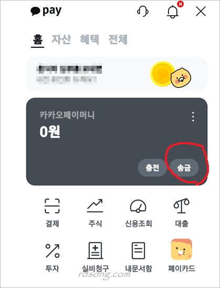The width and height of the screenshot is (220, 288).
Task: Open the 주식 stocks chart icon
Action: [95, 206]
